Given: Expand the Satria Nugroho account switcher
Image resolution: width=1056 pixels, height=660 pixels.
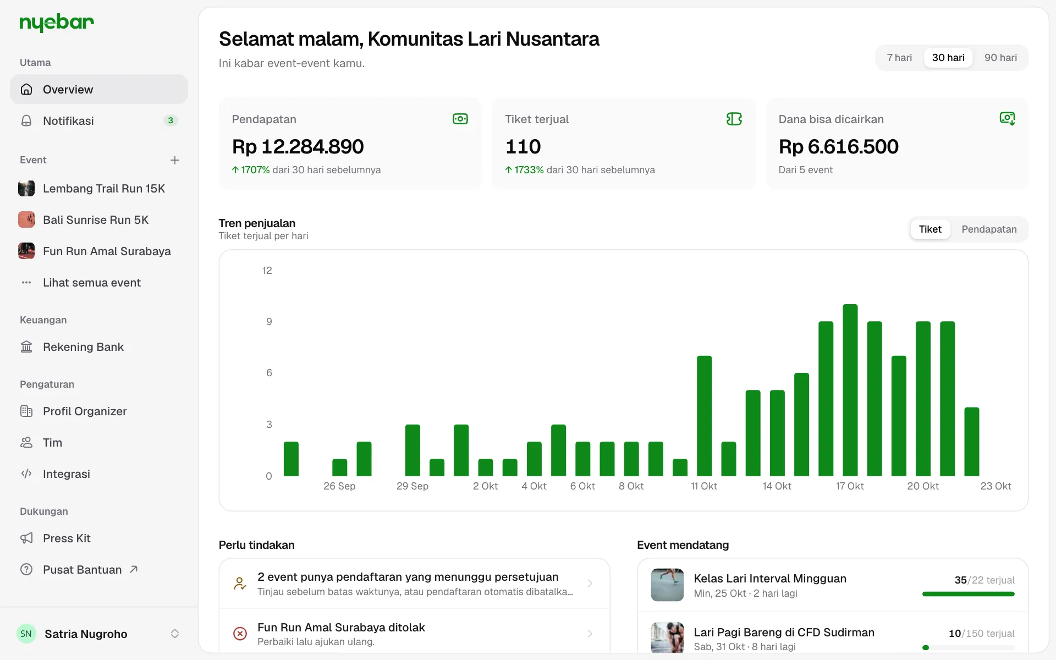Looking at the screenshot, I should [x=175, y=634].
